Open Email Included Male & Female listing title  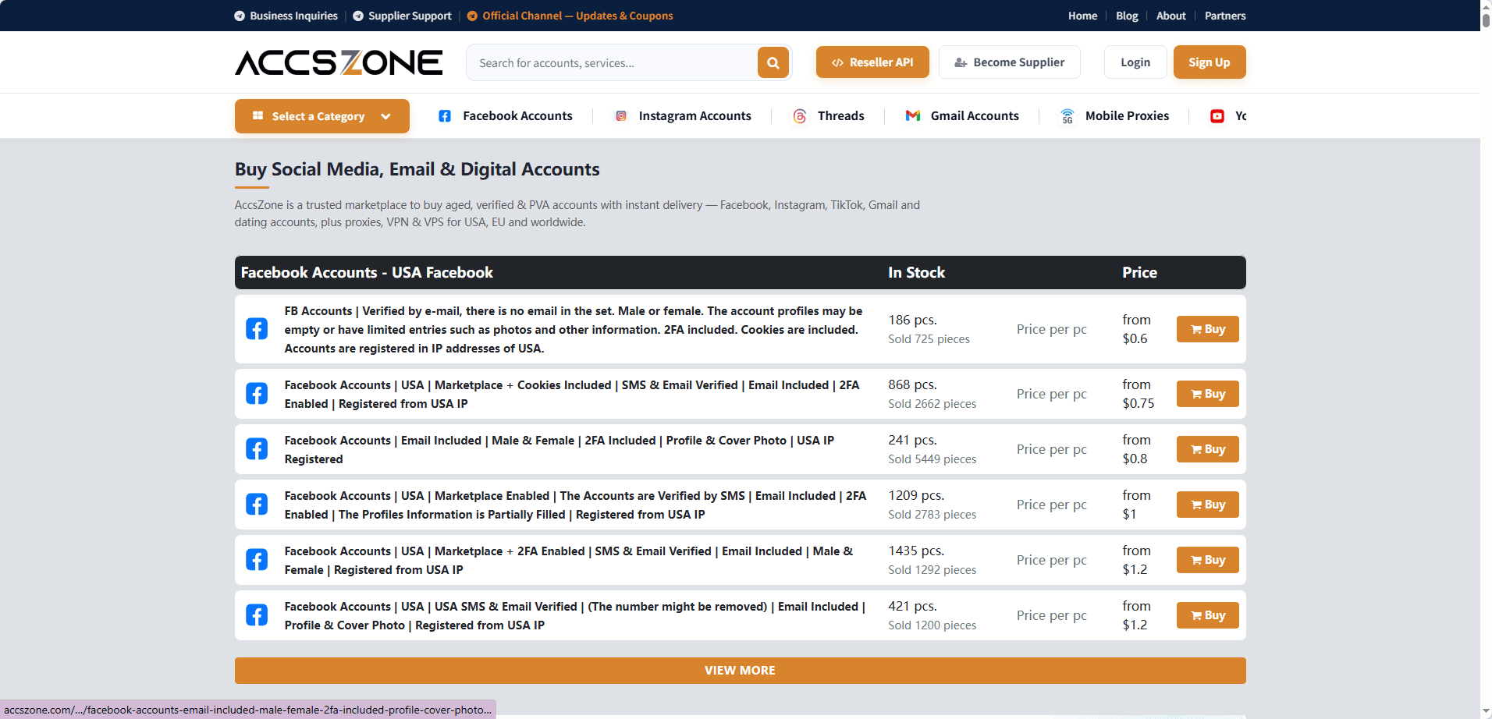(559, 450)
